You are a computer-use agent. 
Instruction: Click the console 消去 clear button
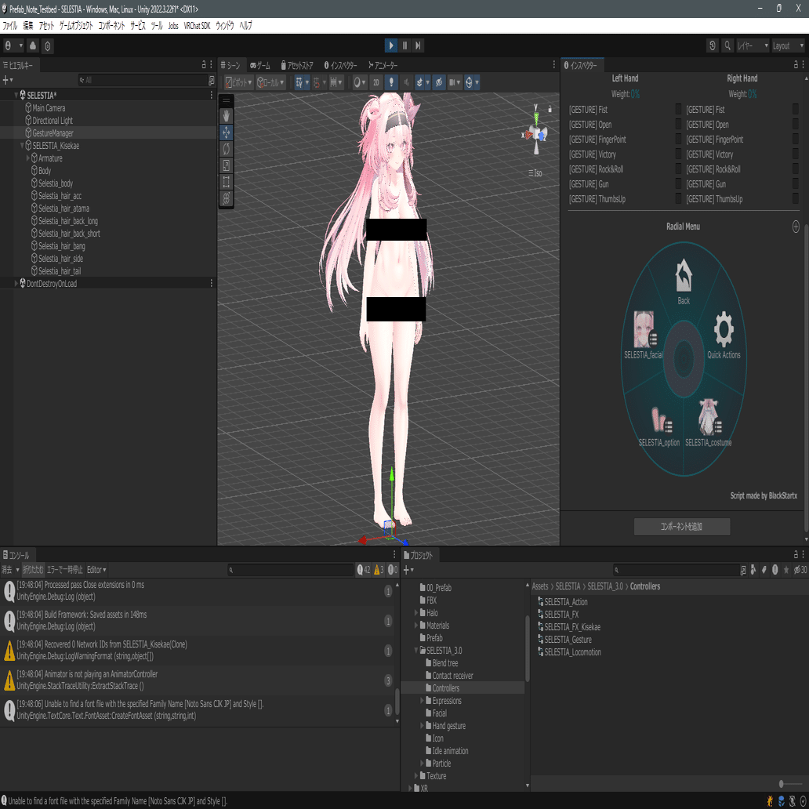(7, 570)
